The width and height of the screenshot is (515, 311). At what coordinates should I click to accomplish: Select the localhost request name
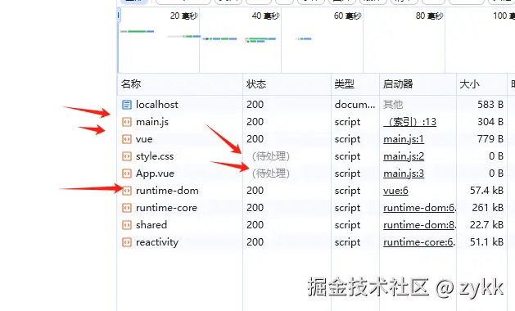click(x=157, y=105)
